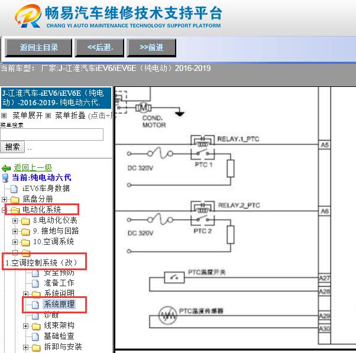Viewport: 356px width, 353px height.
Task: Click the icon beside 当前:纯电动六代
Action: coord(5,178)
